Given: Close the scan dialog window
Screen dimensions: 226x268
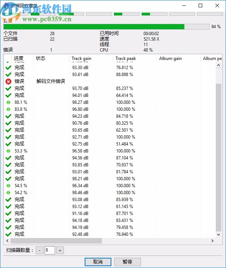Looking at the screenshot, I should (x=217, y=5).
